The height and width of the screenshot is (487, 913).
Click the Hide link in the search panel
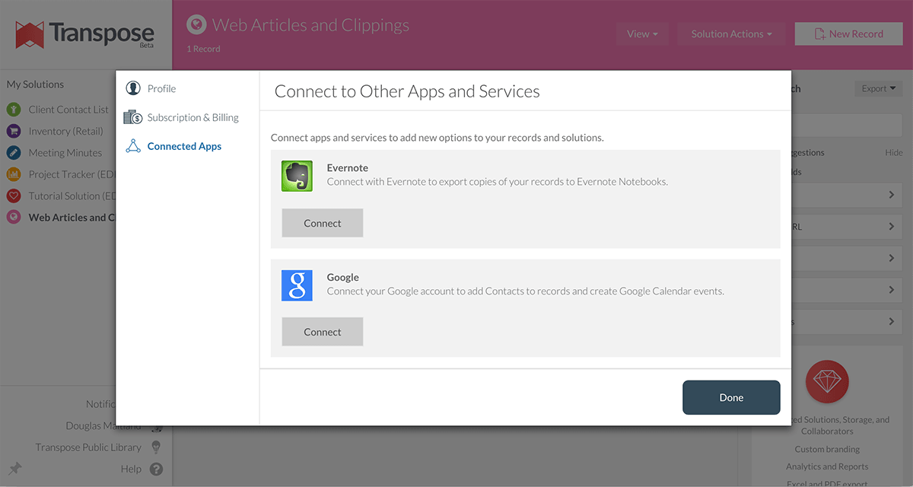[894, 152]
